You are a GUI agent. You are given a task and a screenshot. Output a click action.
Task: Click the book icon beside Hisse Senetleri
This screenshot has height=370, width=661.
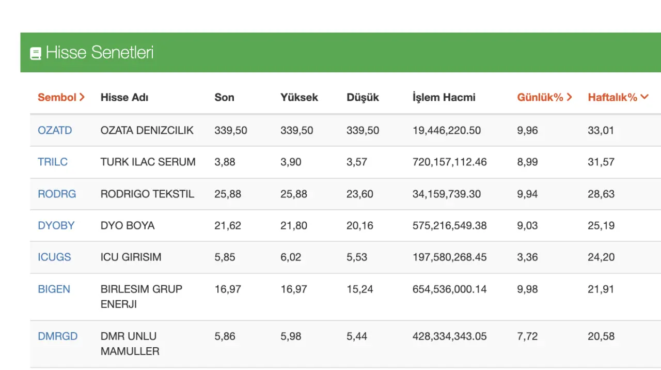36,53
